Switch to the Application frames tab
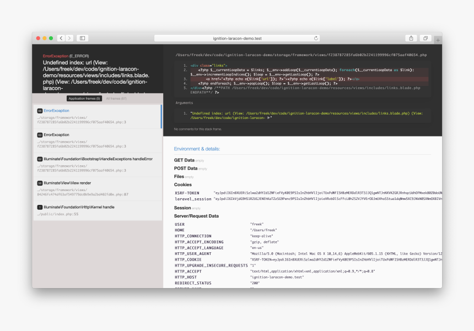Viewport: 474px width, 331px height. (84, 99)
